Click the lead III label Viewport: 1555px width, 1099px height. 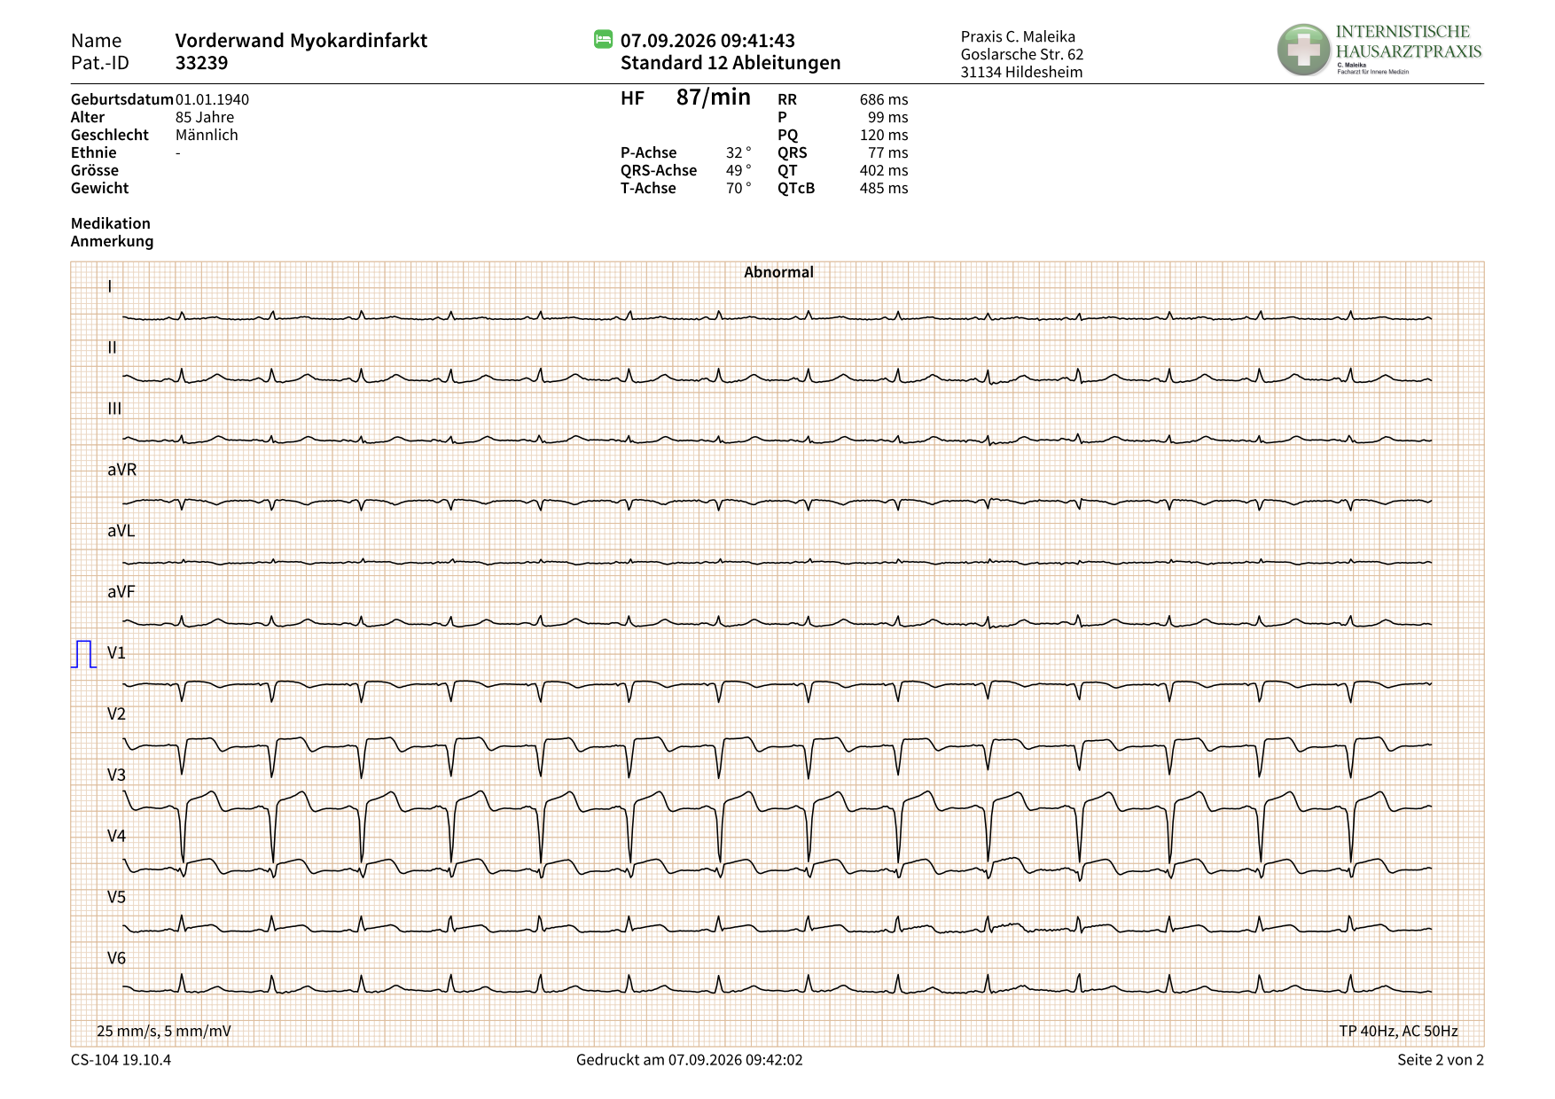click(114, 409)
